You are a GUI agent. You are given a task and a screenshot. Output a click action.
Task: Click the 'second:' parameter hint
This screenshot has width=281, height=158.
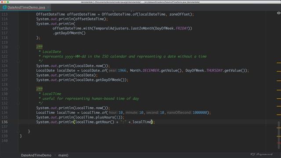tap(152, 112)
